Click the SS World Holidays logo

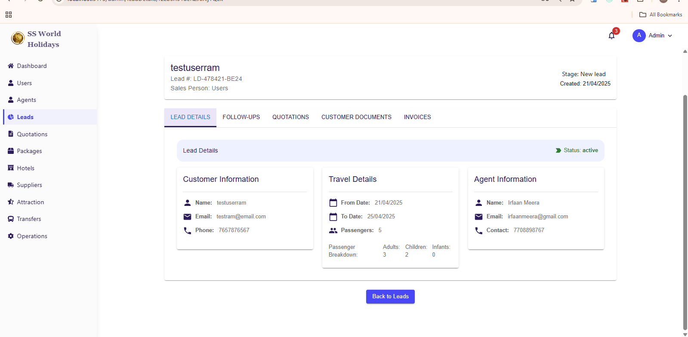click(x=18, y=38)
